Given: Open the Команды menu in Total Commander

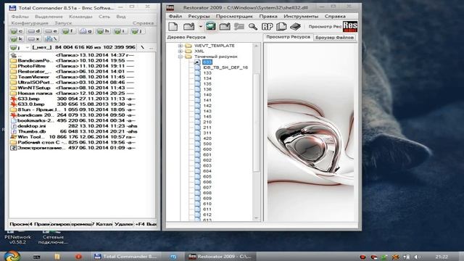Looking at the screenshot, I should pos(80,17).
